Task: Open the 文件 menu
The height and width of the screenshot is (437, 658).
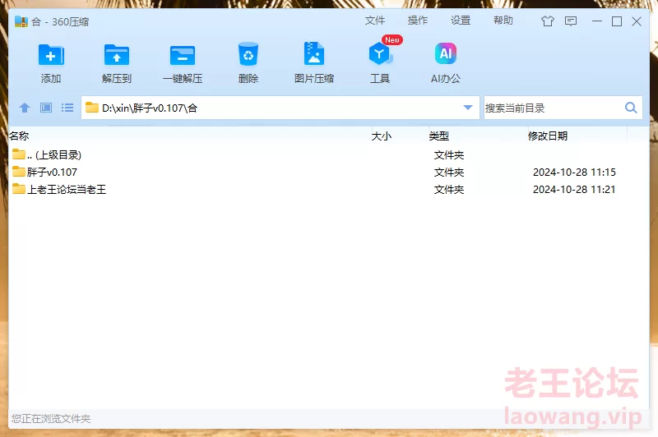Action: [x=375, y=21]
